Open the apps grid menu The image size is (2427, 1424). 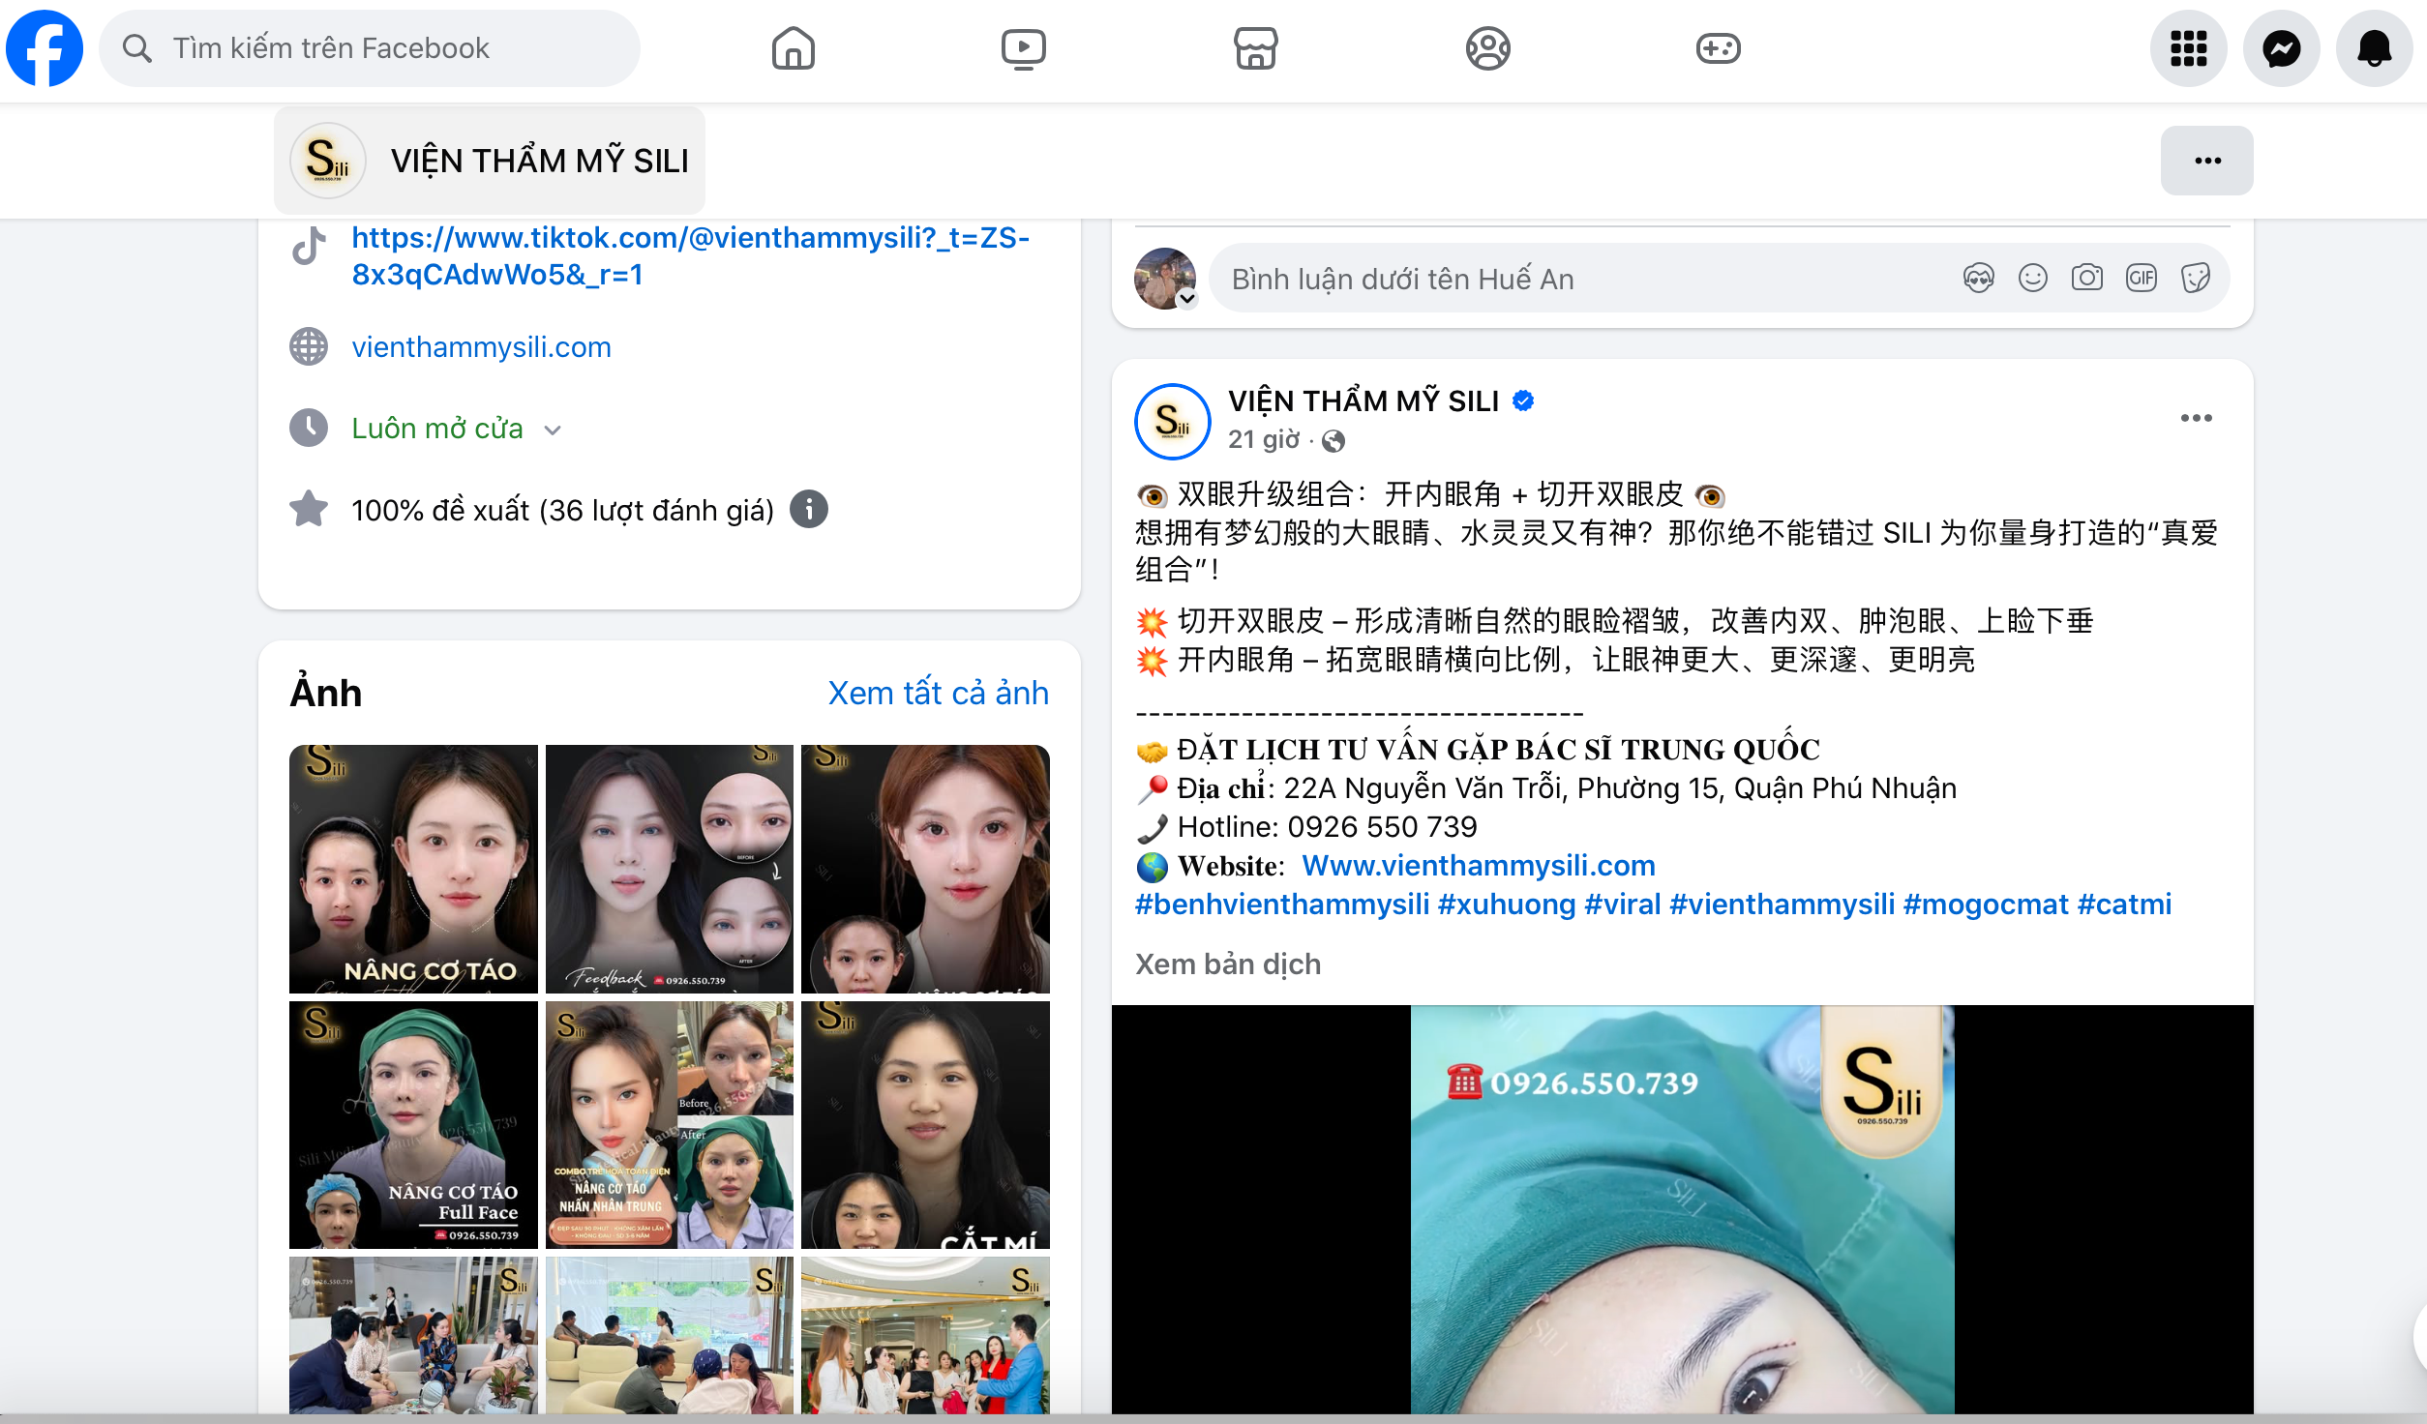point(2188,48)
